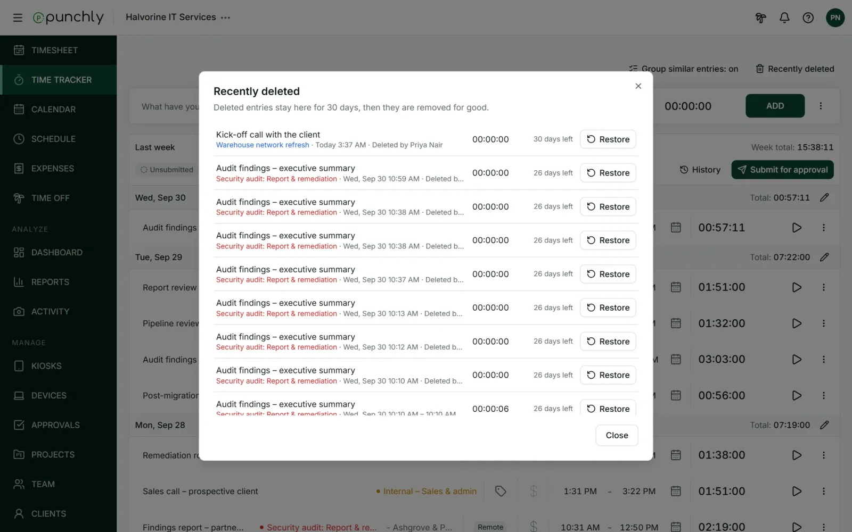
Task: Click the ADD time entry button
Action: point(775,106)
